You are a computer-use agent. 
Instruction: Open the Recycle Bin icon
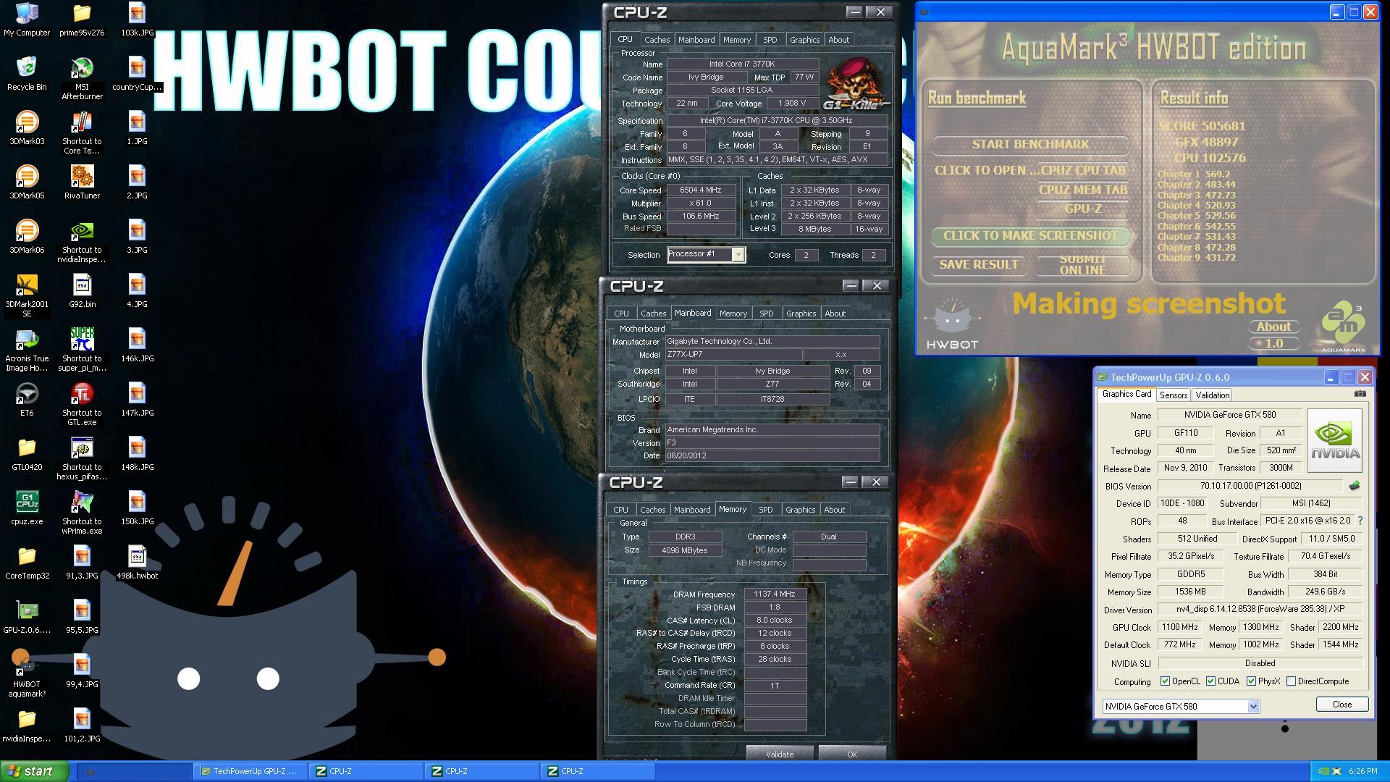click(27, 74)
